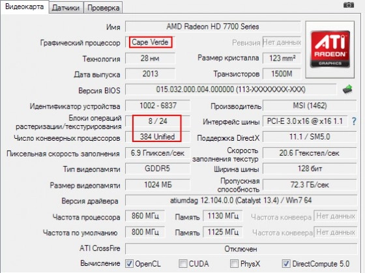Image resolution: width=365 pixels, height=273 pixels.
Task: Click the 11.1 / SM5.0 DirectX field
Action: coord(310,137)
